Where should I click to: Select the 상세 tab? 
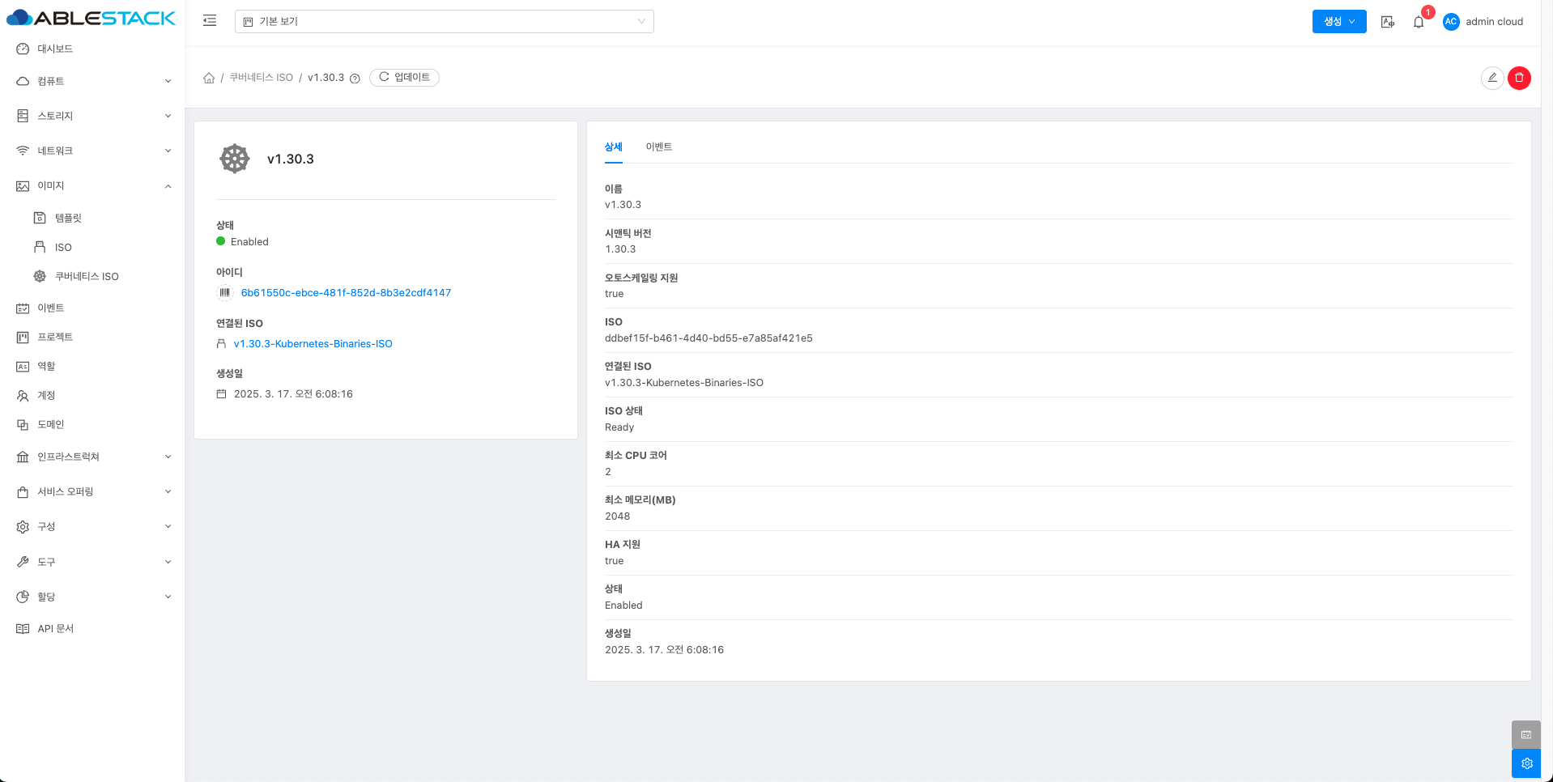tap(613, 147)
